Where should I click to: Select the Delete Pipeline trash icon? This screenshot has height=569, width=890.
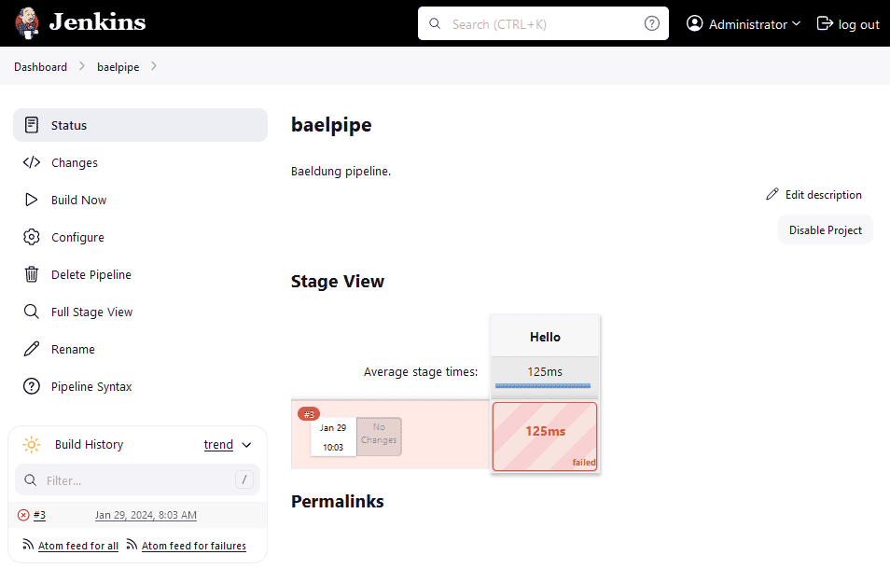point(32,274)
